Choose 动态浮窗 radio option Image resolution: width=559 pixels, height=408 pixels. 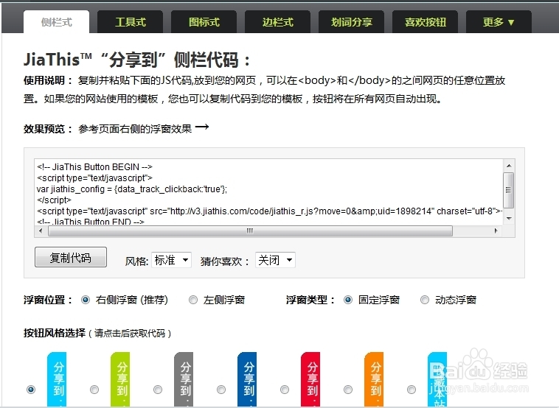[425, 300]
